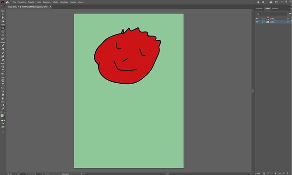This screenshot has height=175, width=292.
Task: Activate the Zoom magnifier tool
Action: tap(3, 91)
